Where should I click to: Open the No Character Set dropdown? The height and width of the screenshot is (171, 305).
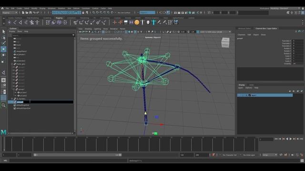(230, 155)
